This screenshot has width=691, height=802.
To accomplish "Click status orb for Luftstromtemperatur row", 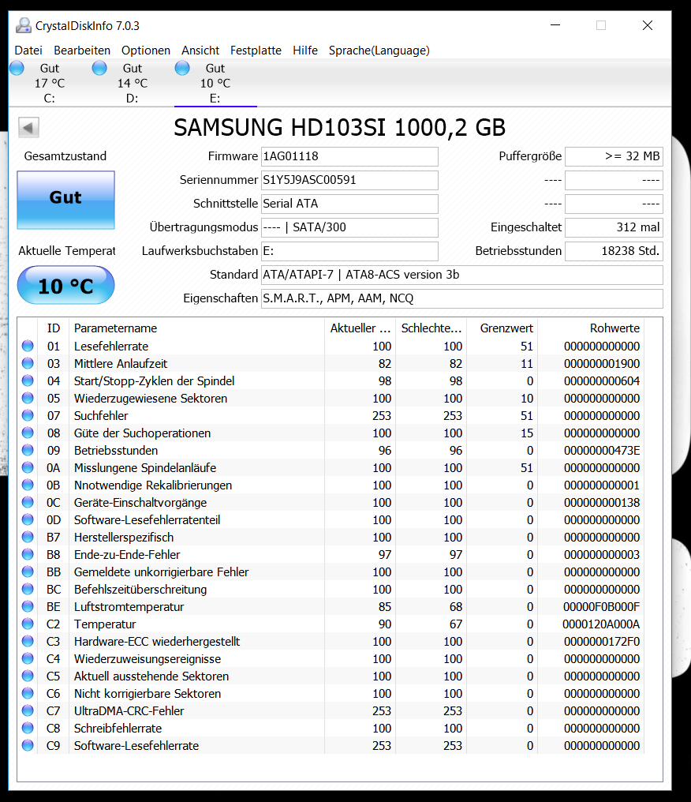I will [28, 606].
